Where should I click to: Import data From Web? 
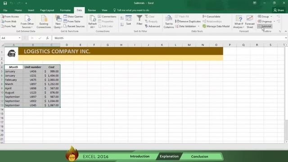(x=9, y=22)
